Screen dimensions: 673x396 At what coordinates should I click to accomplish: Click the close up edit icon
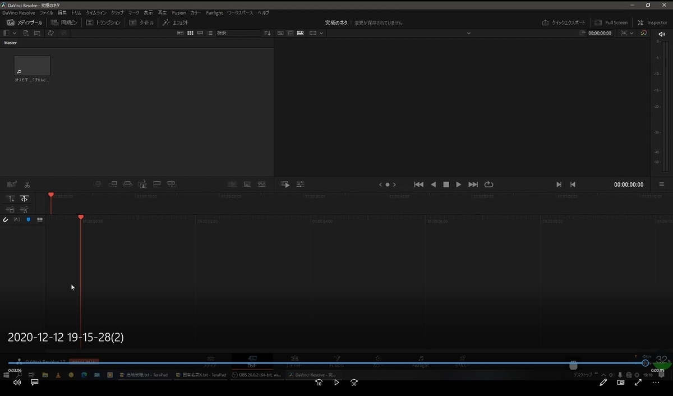142,184
